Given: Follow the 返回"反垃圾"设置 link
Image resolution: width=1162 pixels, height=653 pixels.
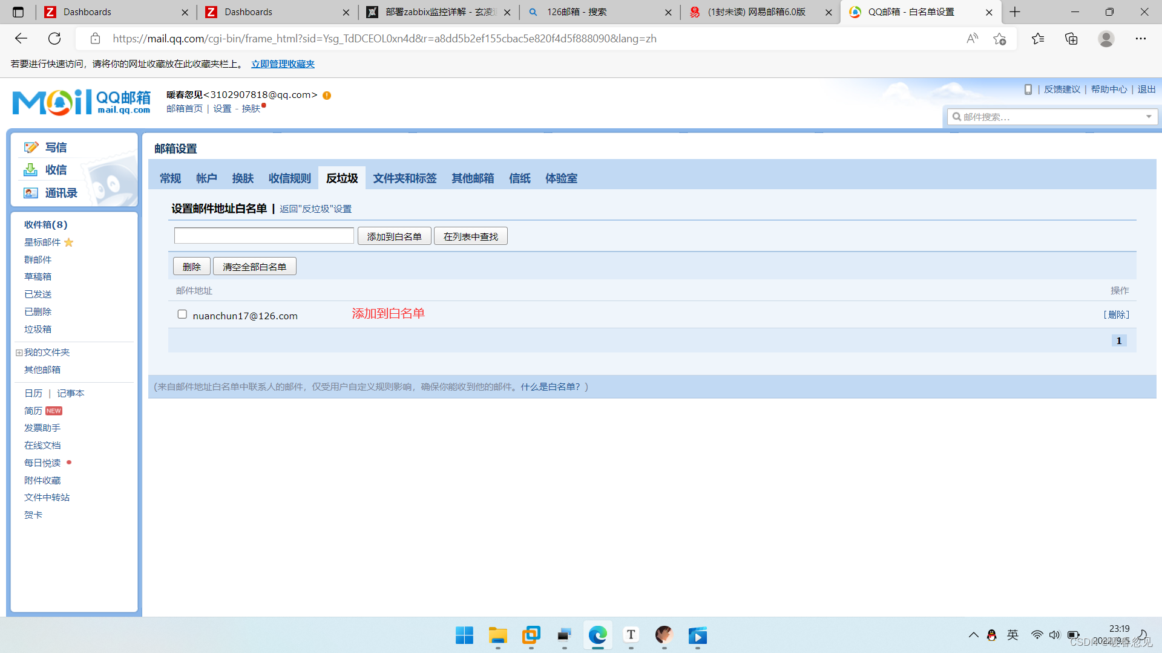Looking at the screenshot, I should pyautogui.click(x=315, y=209).
